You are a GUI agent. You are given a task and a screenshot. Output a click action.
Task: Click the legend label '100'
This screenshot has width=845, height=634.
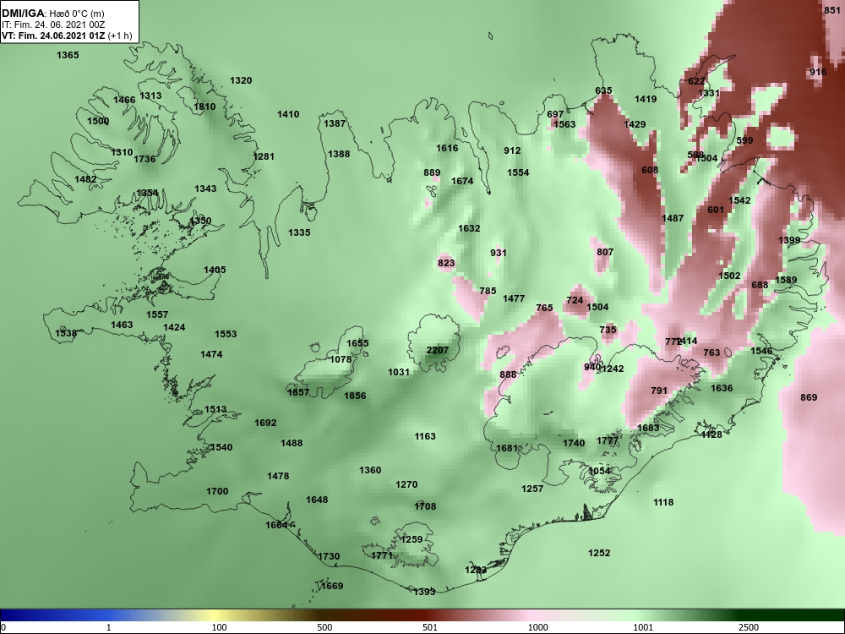point(220,627)
